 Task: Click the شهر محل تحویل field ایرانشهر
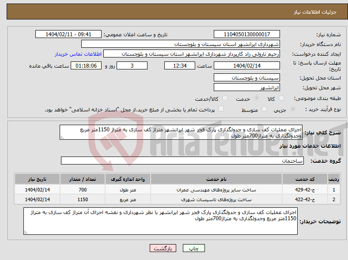[x=246, y=87]
